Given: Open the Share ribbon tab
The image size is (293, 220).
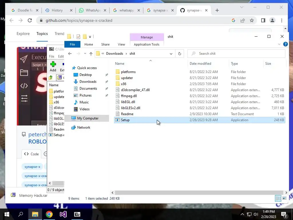Looking at the screenshot, I should [x=105, y=44].
